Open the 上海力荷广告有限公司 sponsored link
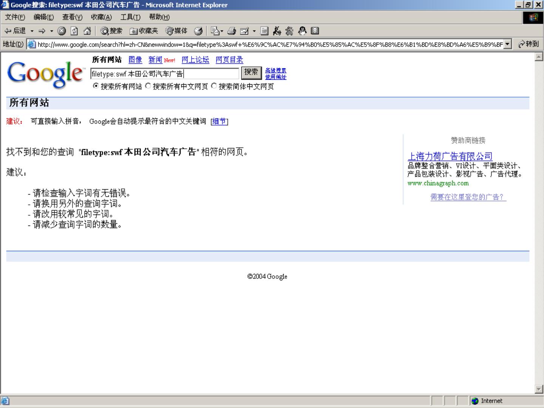The image size is (544, 408). [x=450, y=156]
